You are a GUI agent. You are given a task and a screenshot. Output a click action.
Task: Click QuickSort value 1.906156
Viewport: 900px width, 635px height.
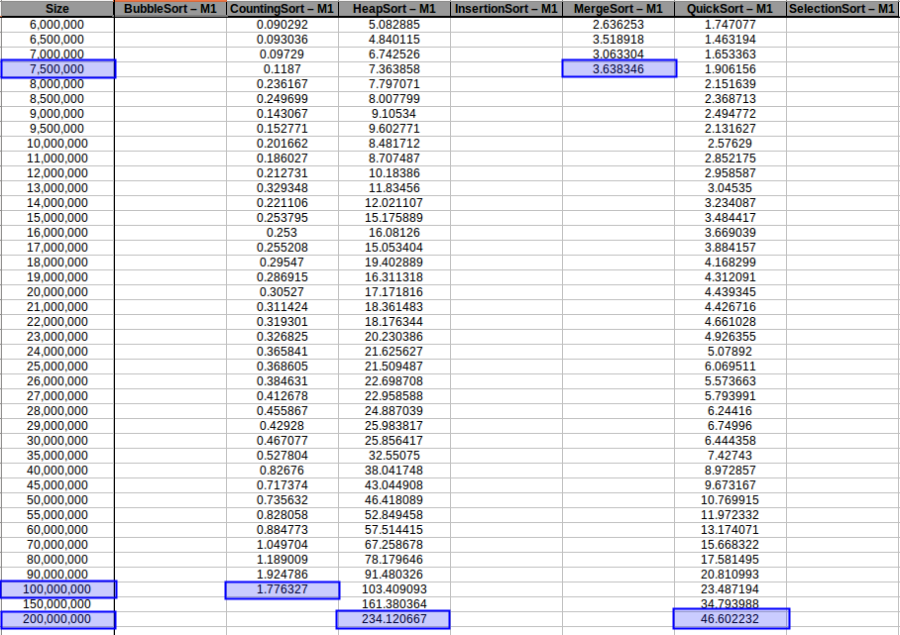coord(731,68)
